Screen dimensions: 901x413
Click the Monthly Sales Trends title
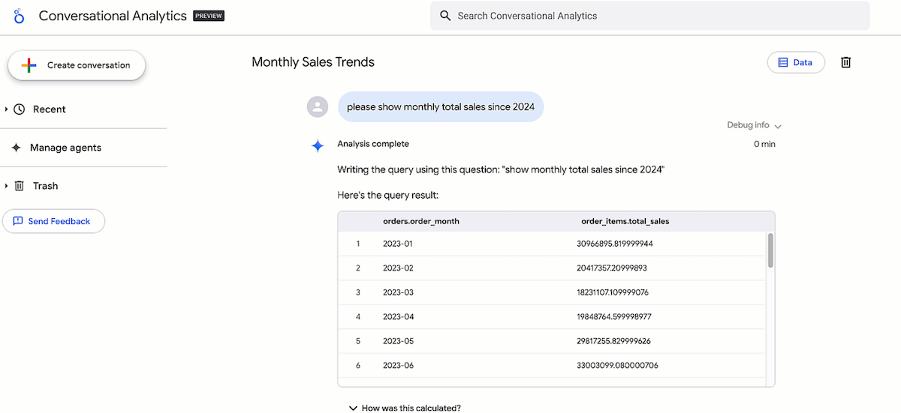click(x=313, y=62)
